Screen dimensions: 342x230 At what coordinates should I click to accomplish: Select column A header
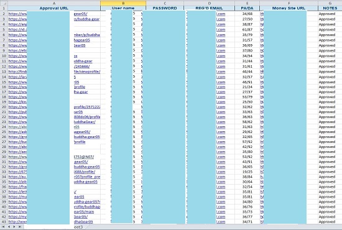[x=54, y=3]
